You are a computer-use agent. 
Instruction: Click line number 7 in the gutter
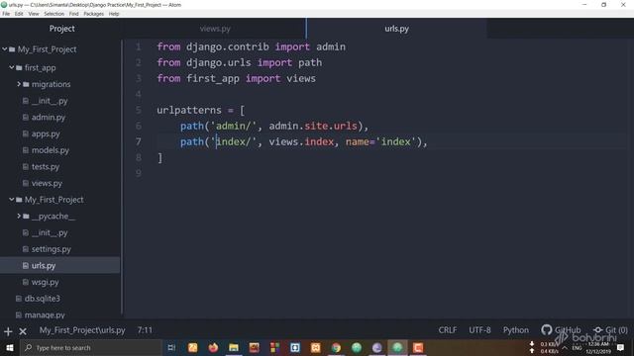click(139, 141)
